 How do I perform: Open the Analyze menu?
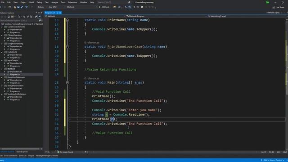[54, 2]
